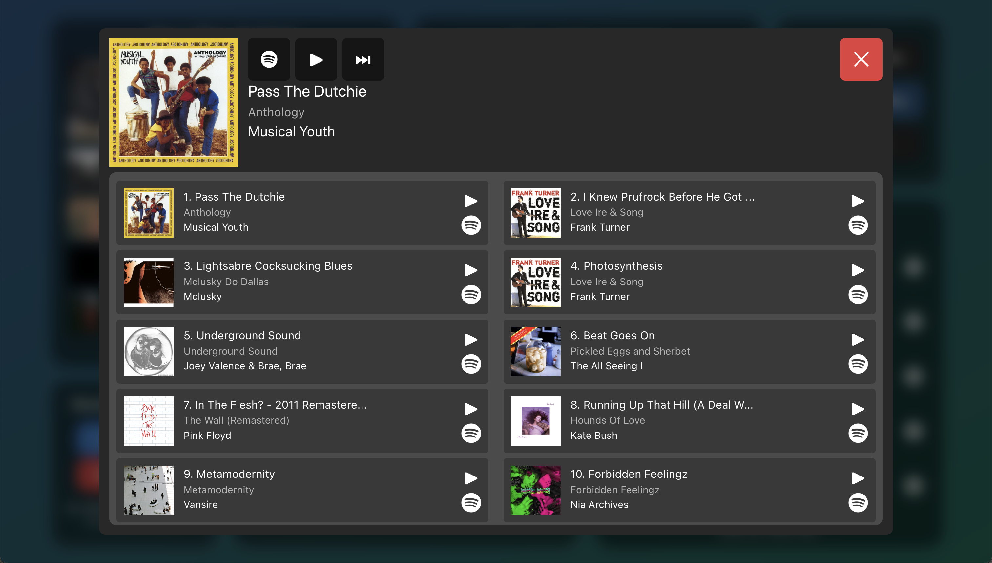Click artist name 'Mclusky'
Screen dimensions: 992x563
tap(203, 297)
